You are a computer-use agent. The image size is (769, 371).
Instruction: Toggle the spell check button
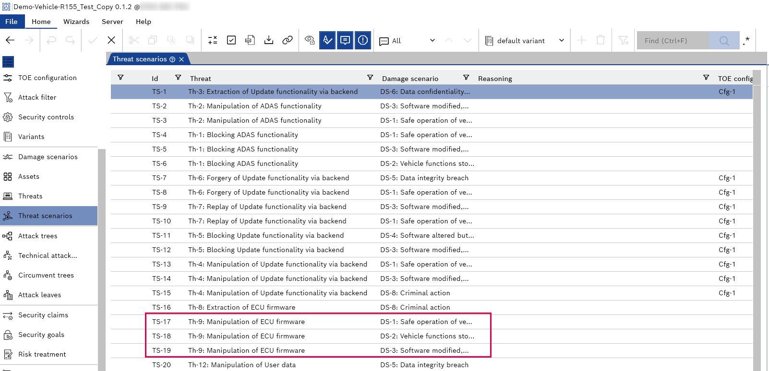click(327, 40)
